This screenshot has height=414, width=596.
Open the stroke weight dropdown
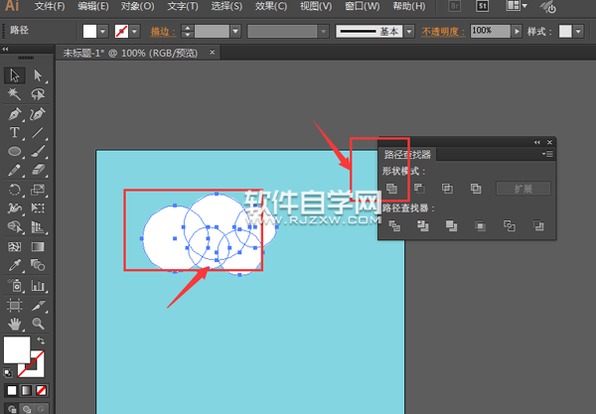(235, 32)
